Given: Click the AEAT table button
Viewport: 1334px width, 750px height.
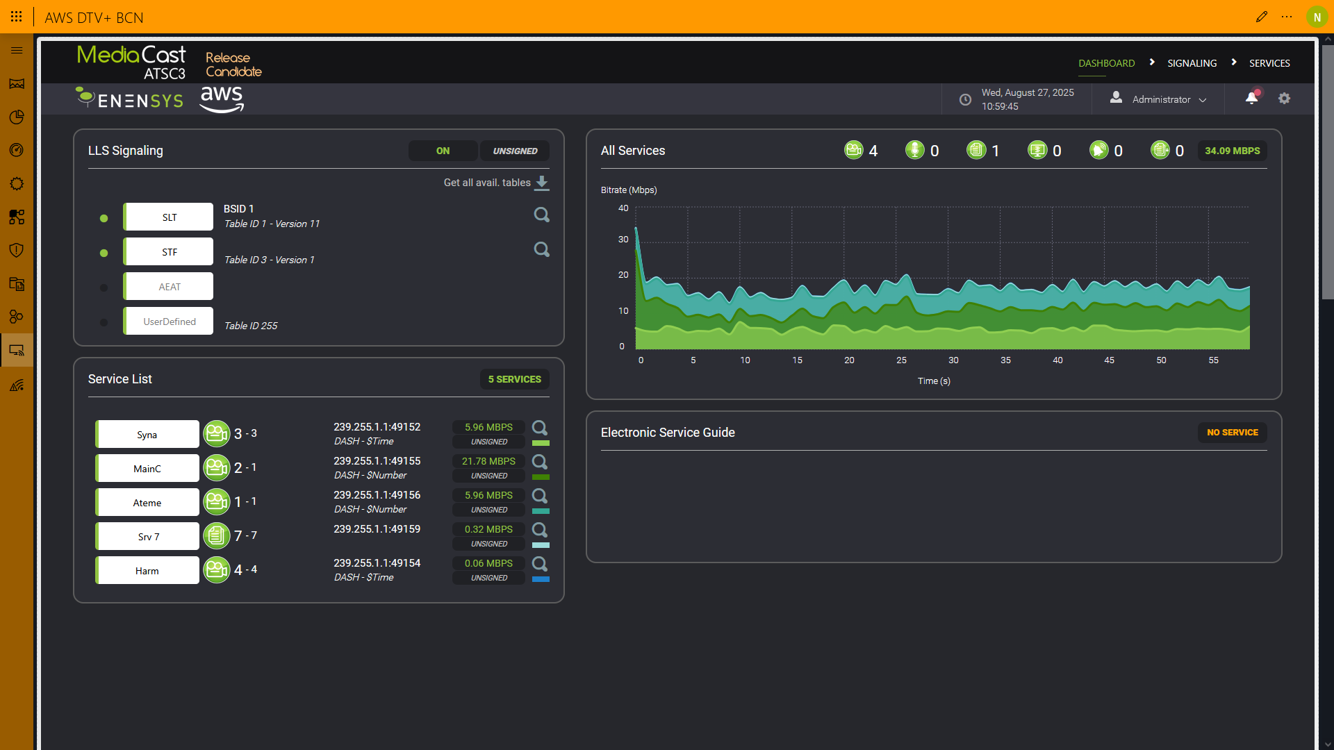Looking at the screenshot, I should tap(169, 287).
